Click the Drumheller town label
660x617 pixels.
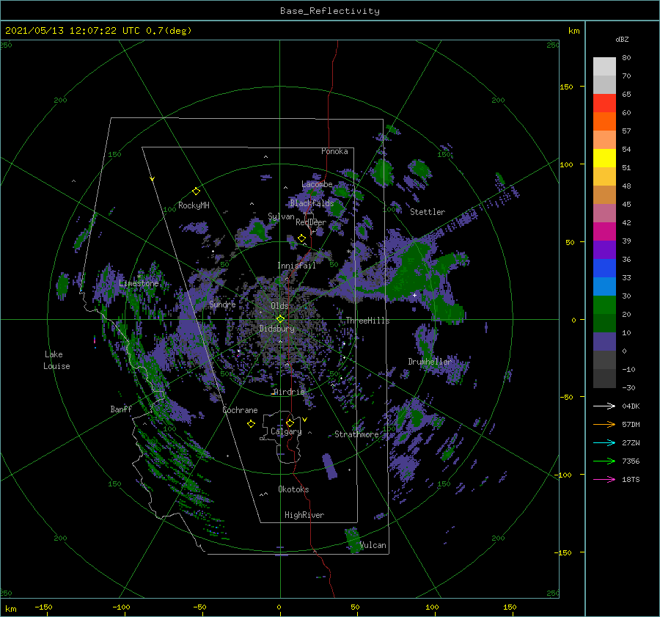[x=430, y=362]
